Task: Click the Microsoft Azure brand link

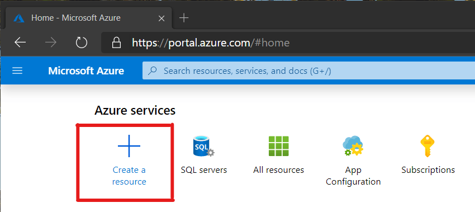Action: (x=86, y=71)
